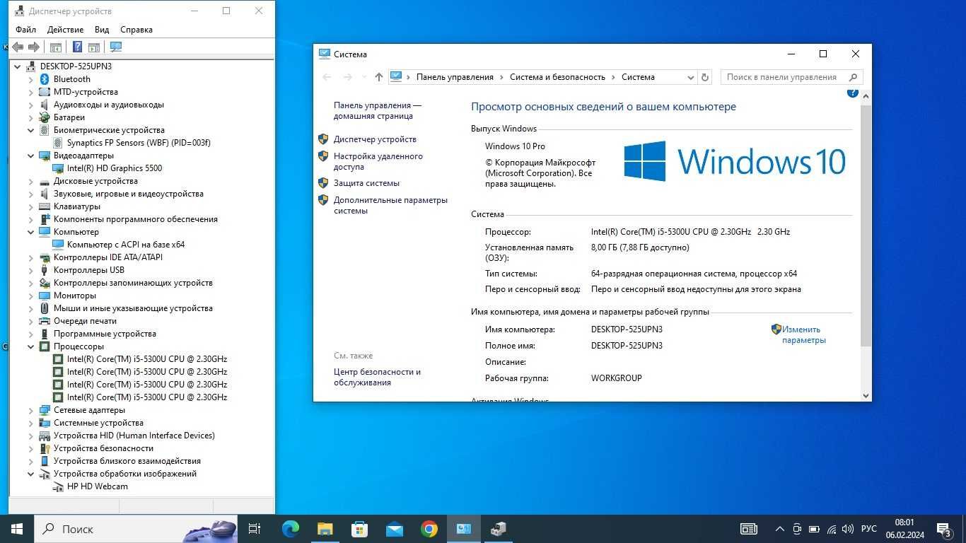Launch Google Chrome from the taskbar
Screen dimensions: 966x543
pyautogui.click(x=429, y=529)
